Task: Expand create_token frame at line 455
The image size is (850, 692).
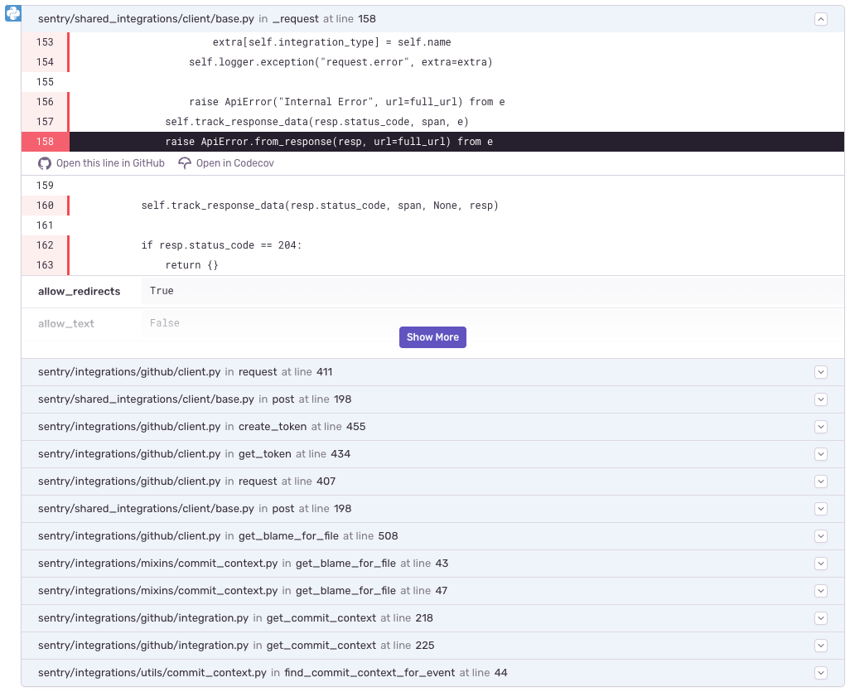Action: click(821, 427)
